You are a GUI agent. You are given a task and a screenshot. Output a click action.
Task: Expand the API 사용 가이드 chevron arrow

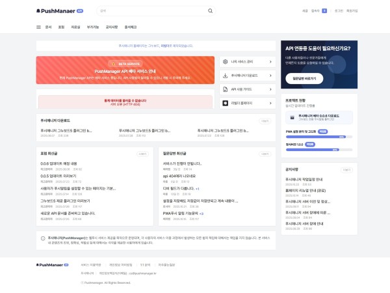271,89
